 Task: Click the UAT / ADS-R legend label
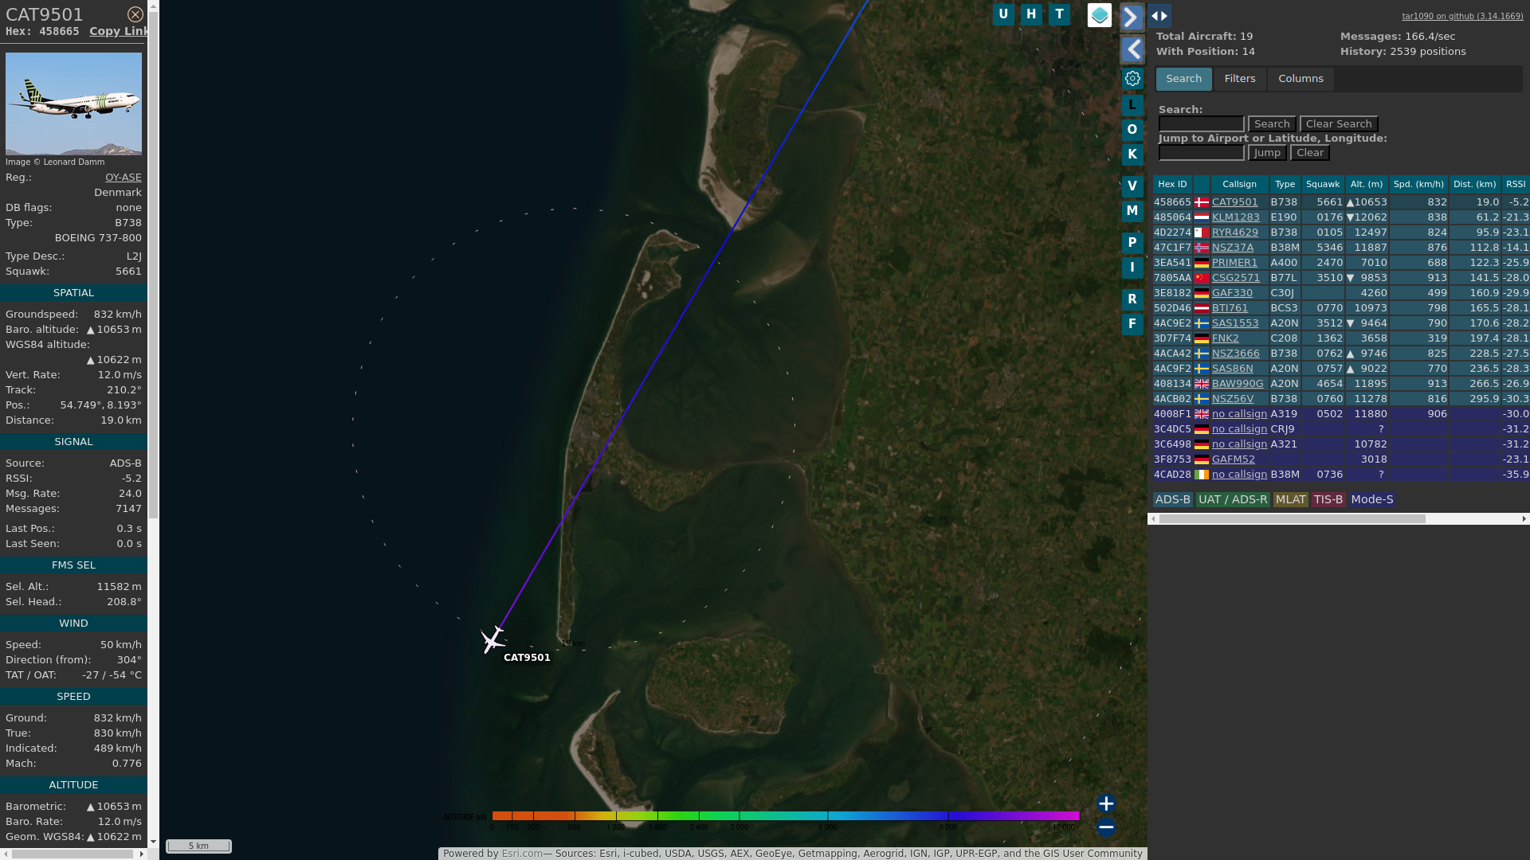[1233, 499]
